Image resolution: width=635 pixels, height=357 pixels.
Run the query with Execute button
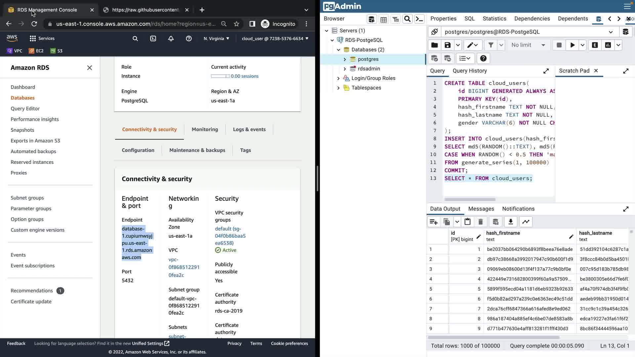pyautogui.click(x=572, y=45)
